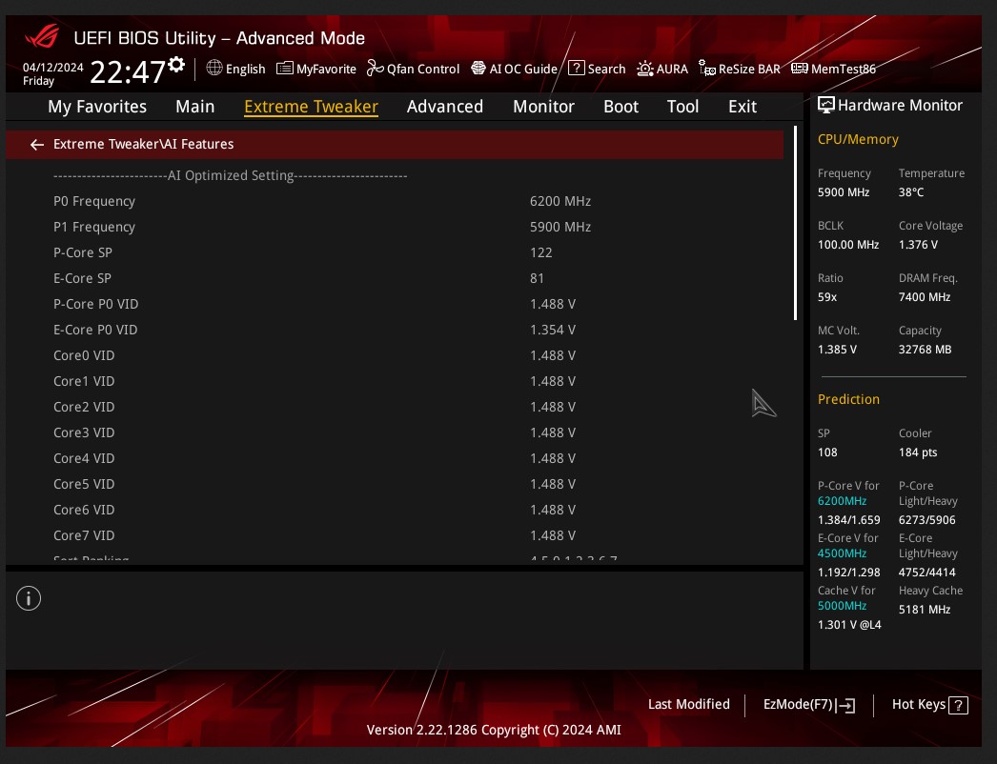Viewport: 997px width, 764px height.
Task: Open the My Favorites tab
Action: point(97,106)
